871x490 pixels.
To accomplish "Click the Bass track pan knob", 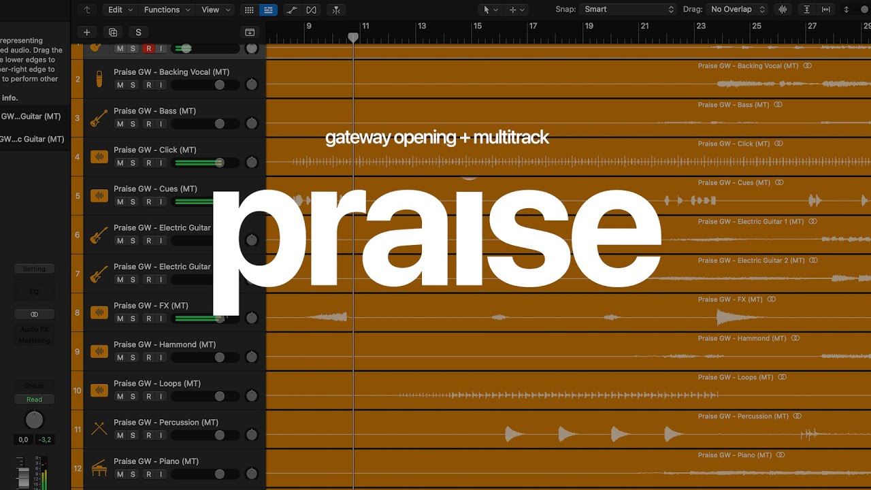I will [x=252, y=123].
